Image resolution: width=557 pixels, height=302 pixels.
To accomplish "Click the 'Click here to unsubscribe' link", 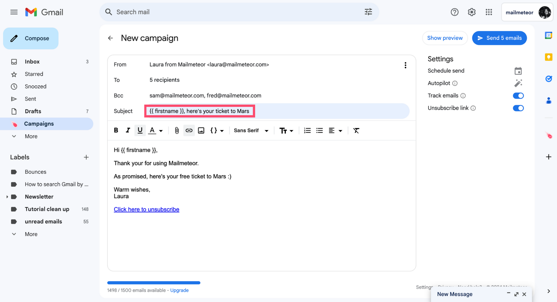I will pos(146,209).
